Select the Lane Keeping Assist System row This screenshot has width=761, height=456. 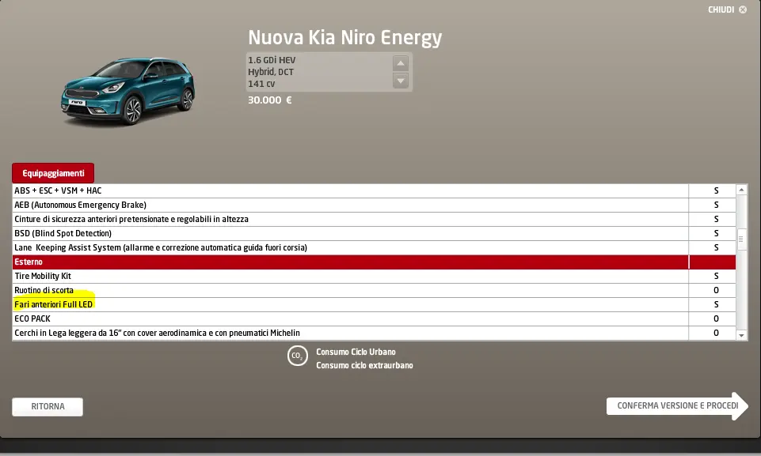(374, 247)
